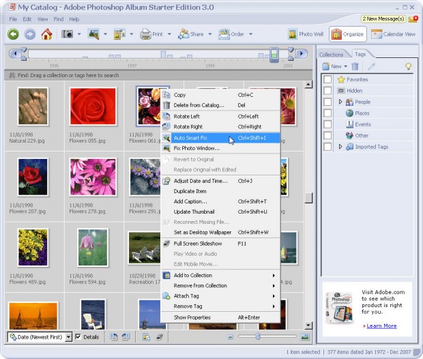Choose Show Properties menu entry
The image size is (423, 359).
[220, 317]
